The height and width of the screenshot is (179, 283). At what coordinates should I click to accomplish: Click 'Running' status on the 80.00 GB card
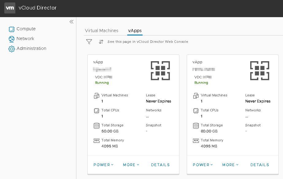[201, 83]
